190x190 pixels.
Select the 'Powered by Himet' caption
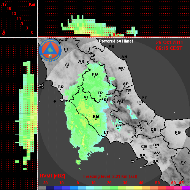click(x=116, y=41)
